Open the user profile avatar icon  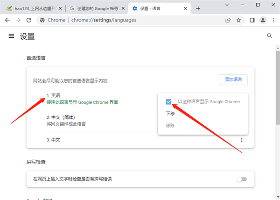[x=262, y=20]
